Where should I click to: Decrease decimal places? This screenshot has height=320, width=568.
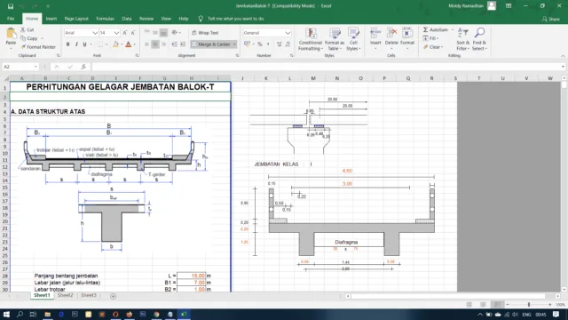(x=288, y=44)
